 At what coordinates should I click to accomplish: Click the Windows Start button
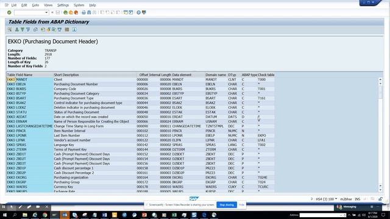(5, 215)
